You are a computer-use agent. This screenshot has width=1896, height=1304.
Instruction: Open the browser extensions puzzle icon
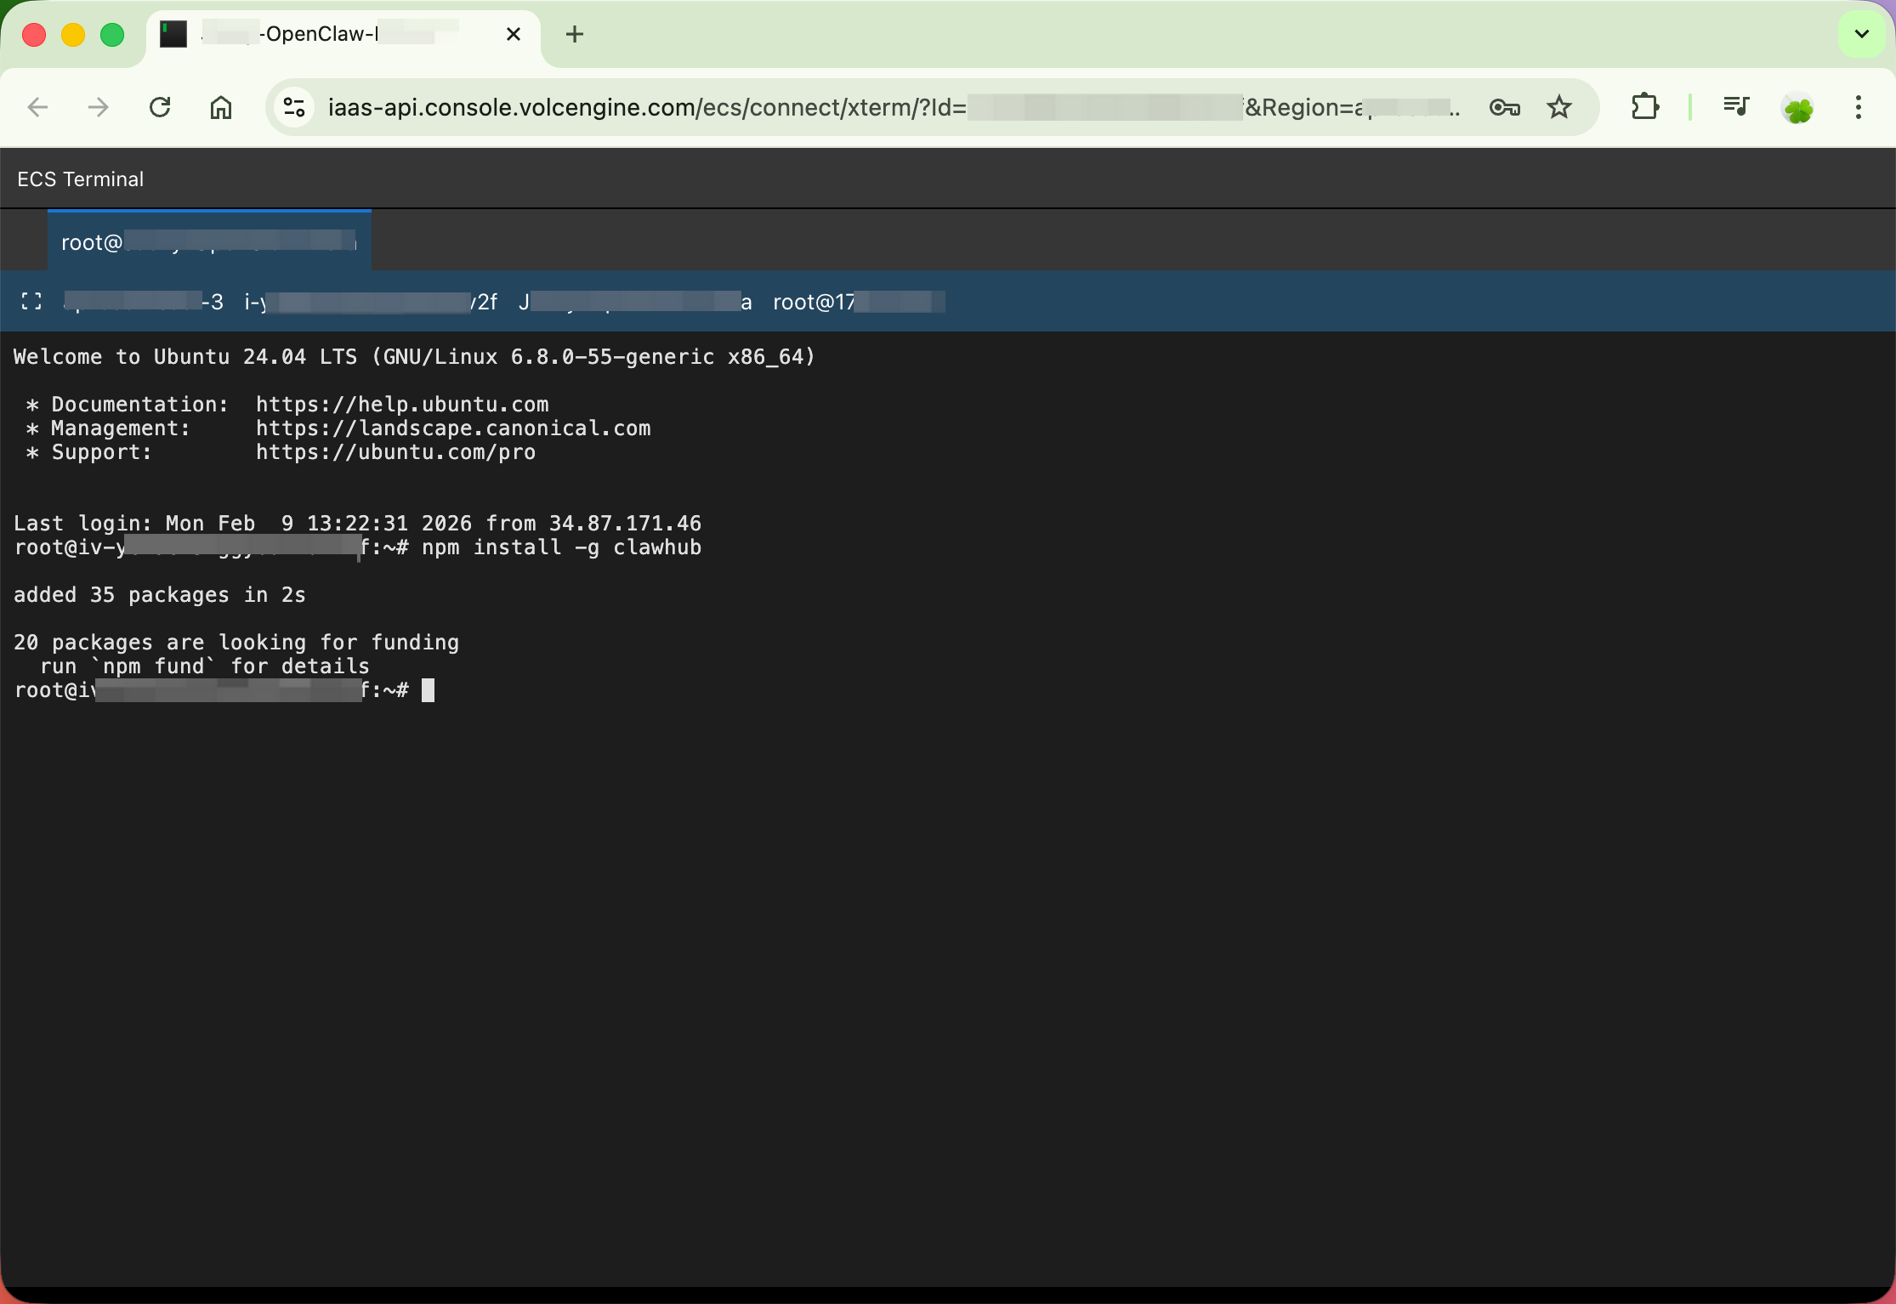[x=1645, y=107]
